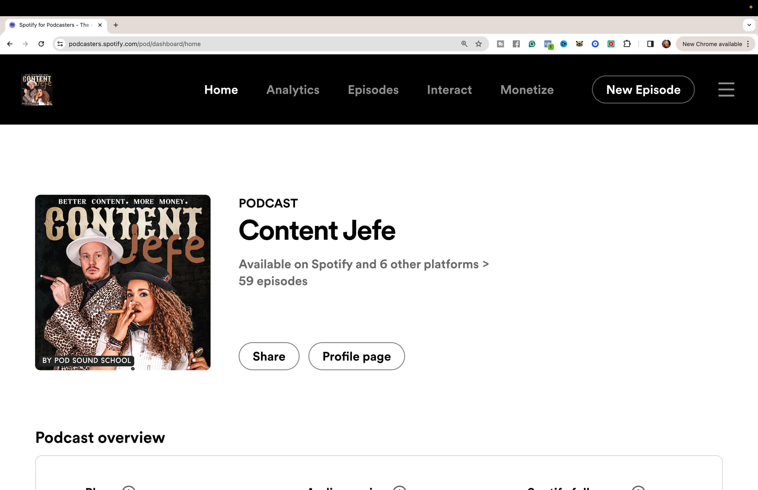Screen dimensions: 758x490
Task: Open the extension with green badge 1
Action: point(548,45)
